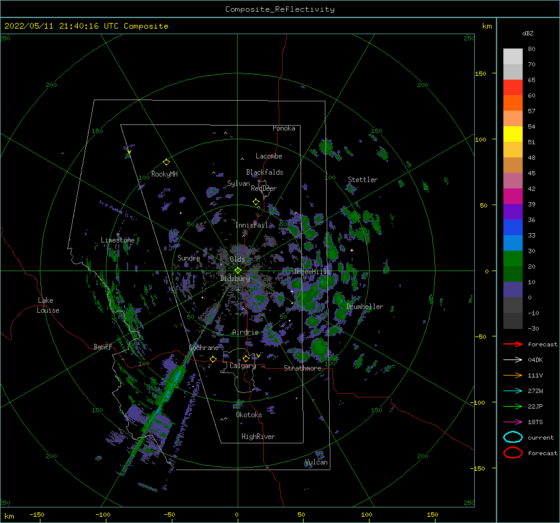Click the red forecast arrow in legend

tap(513, 344)
